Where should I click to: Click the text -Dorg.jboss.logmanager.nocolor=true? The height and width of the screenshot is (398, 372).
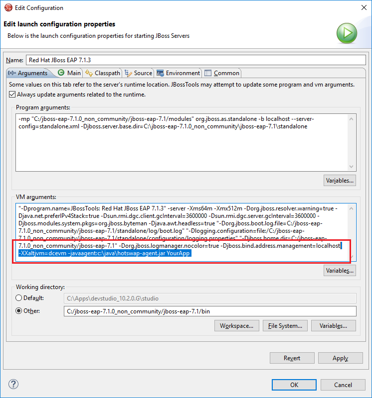169,246
